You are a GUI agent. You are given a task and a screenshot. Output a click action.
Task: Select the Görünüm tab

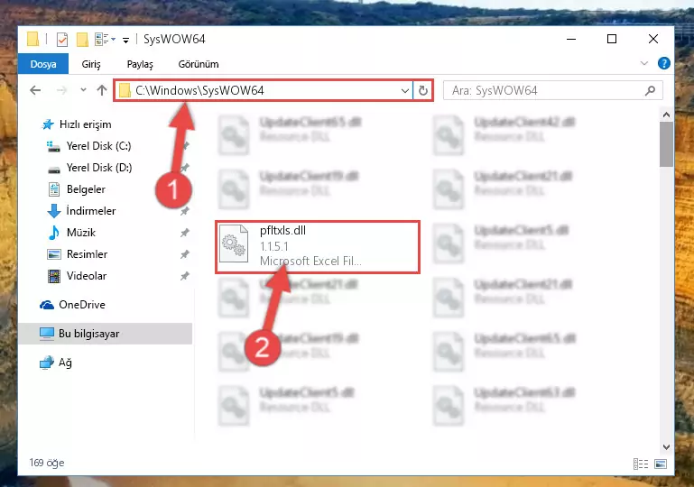[x=199, y=64]
